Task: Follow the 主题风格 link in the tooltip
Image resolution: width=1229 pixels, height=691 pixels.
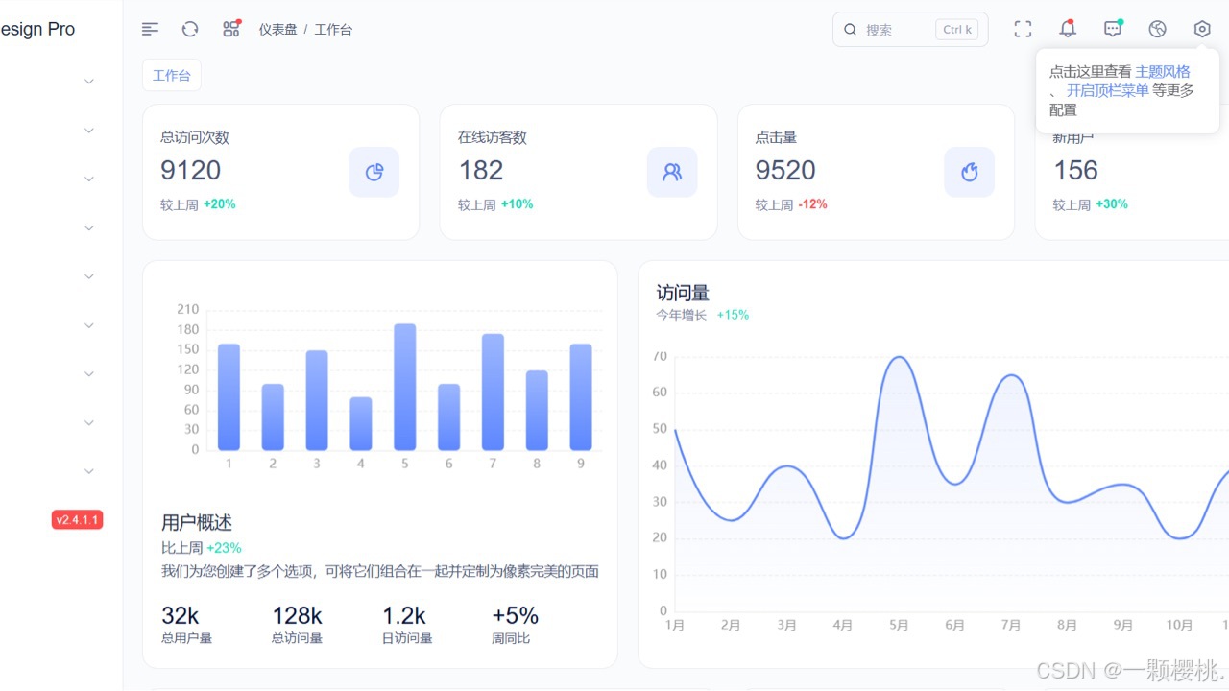Action: (x=1163, y=71)
